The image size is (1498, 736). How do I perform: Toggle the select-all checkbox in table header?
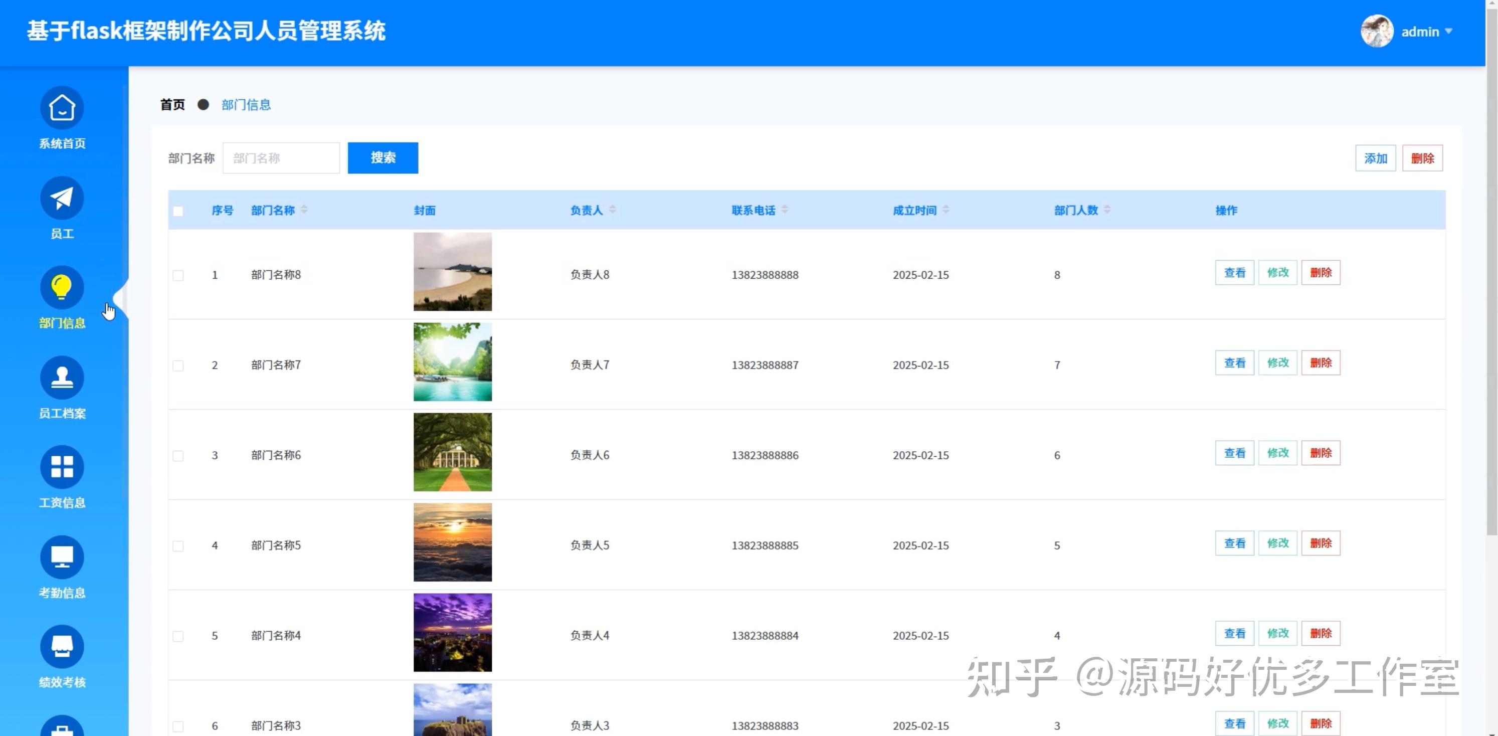pyautogui.click(x=178, y=212)
